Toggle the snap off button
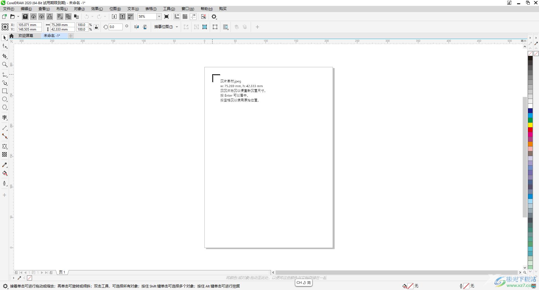This screenshot has width=539, height=290. [x=204, y=17]
